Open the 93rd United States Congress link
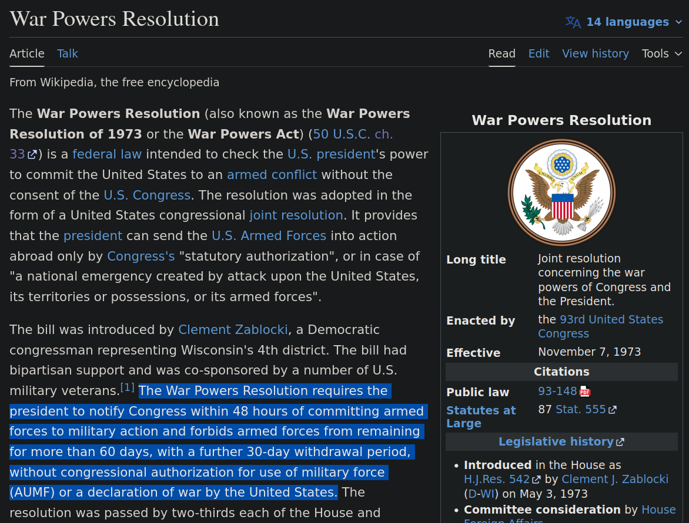This screenshot has height=523, width=689. tap(600, 326)
